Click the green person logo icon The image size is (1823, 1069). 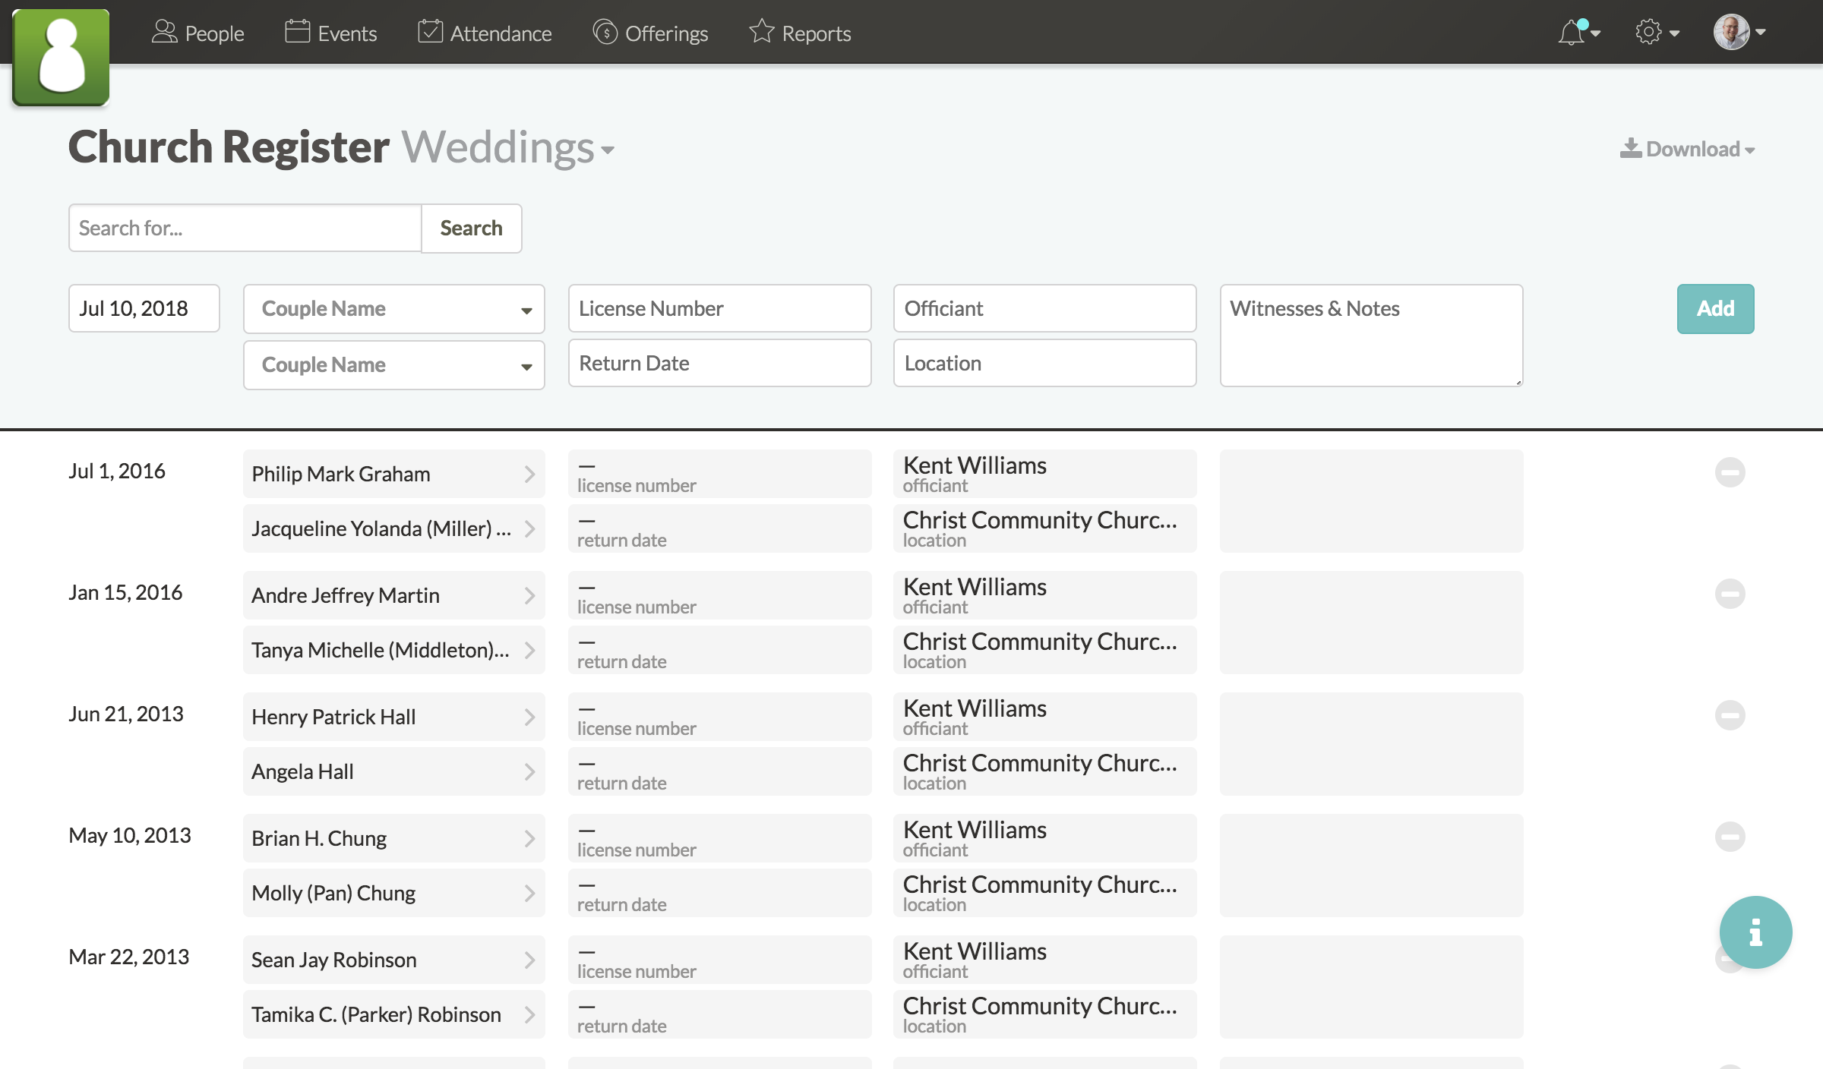(61, 57)
